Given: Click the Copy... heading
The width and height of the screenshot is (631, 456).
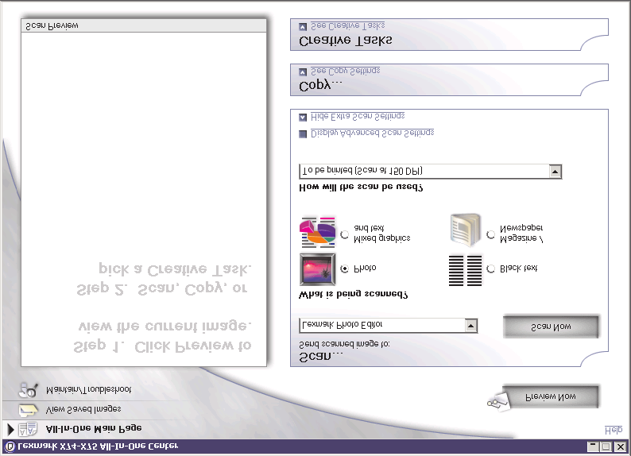Looking at the screenshot, I should (321, 86).
